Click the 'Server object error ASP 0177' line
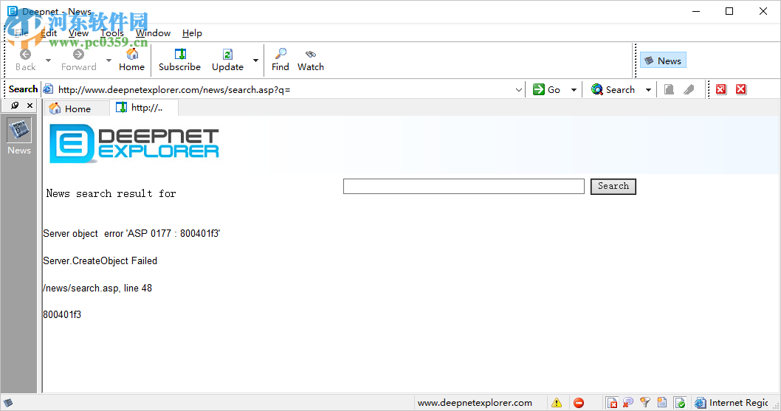The image size is (781, 411). coord(131,233)
